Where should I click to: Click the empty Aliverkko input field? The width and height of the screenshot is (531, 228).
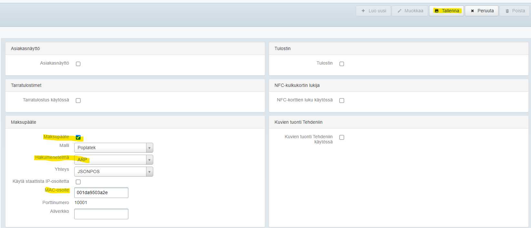(x=101, y=214)
